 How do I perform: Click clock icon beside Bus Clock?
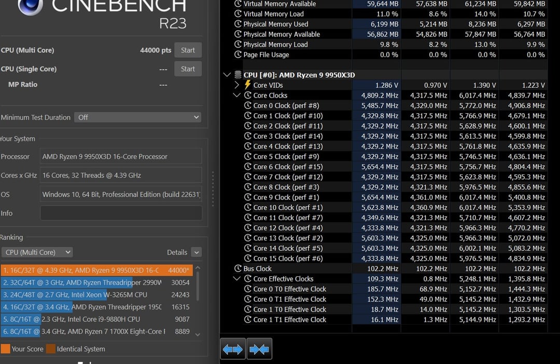point(238,268)
